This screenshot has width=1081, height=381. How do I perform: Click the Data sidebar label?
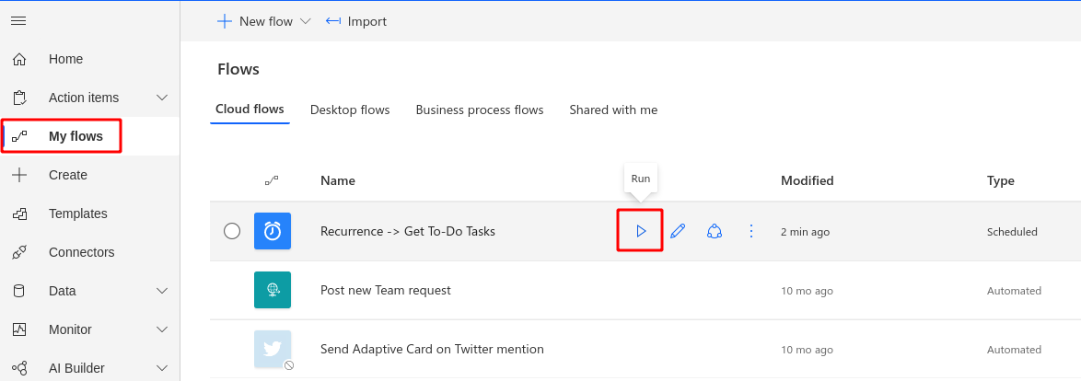pyautogui.click(x=62, y=291)
